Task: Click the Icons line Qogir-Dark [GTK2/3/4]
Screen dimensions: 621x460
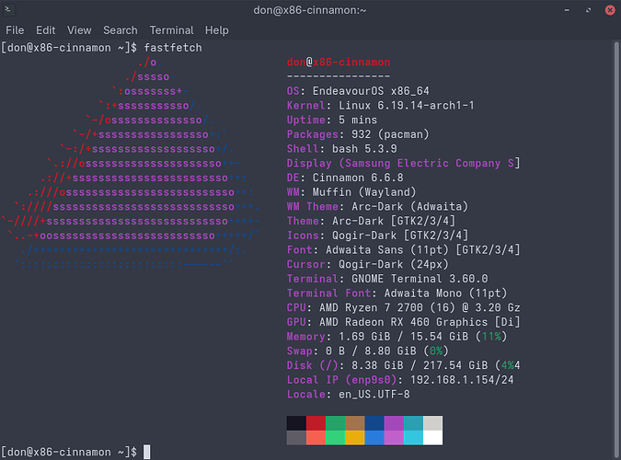Action: 377,236
